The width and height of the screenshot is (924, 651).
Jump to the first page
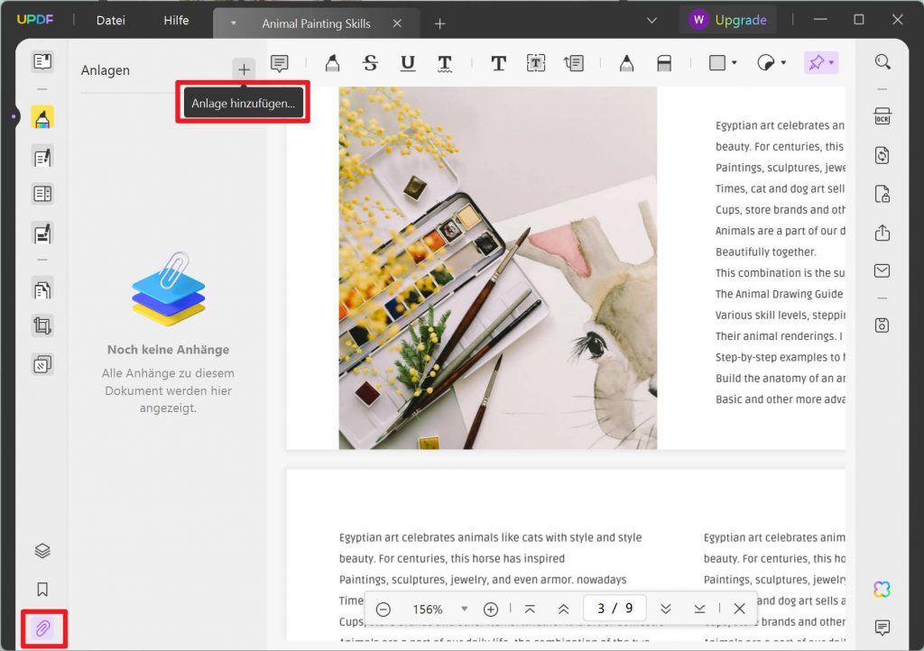530,610
